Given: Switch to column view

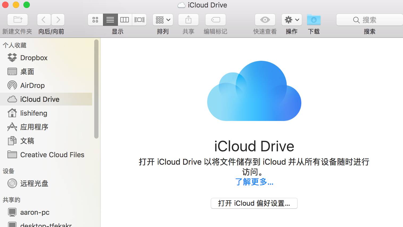Looking at the screenshot, I should pos(125,20).
